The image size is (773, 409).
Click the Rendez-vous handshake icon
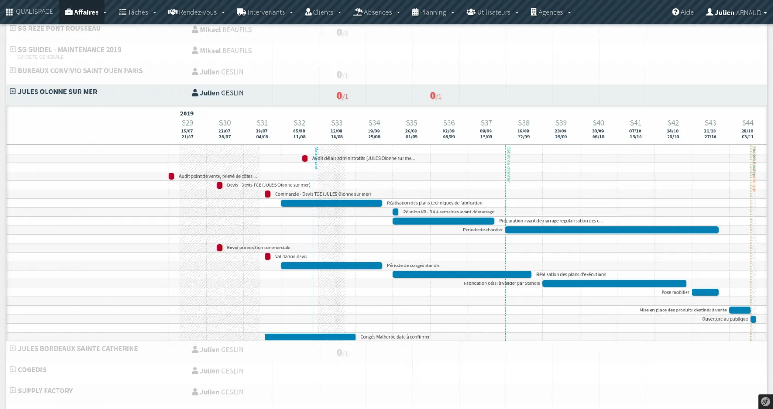point(173,12)
